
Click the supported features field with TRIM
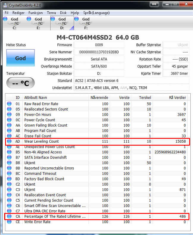pos(131,88)
